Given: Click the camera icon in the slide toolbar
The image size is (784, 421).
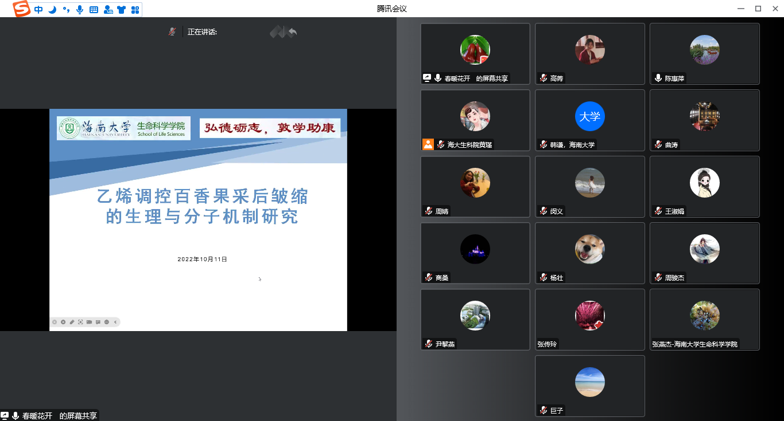Looking at the screenshot, I should 89,322.
